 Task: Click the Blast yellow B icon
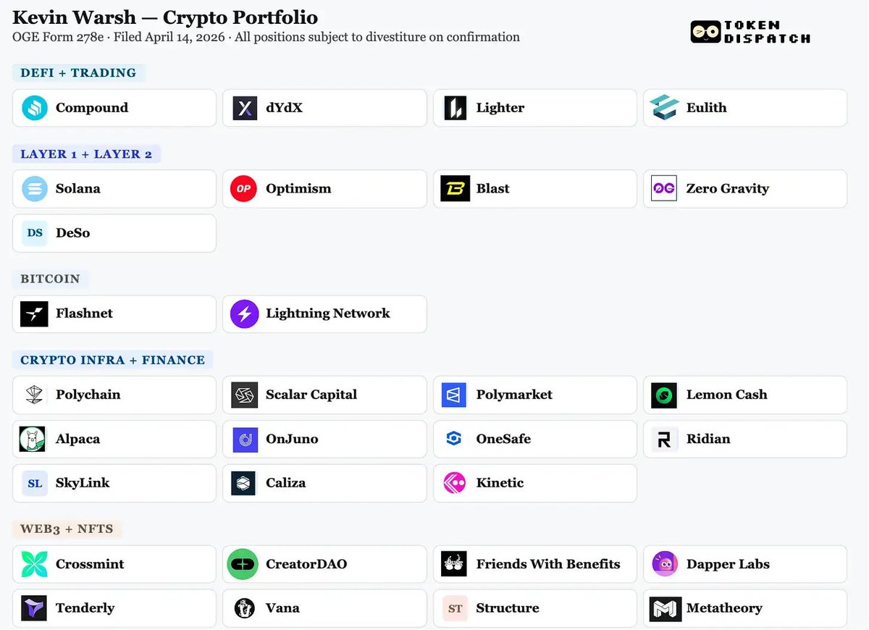coord(455,188)
